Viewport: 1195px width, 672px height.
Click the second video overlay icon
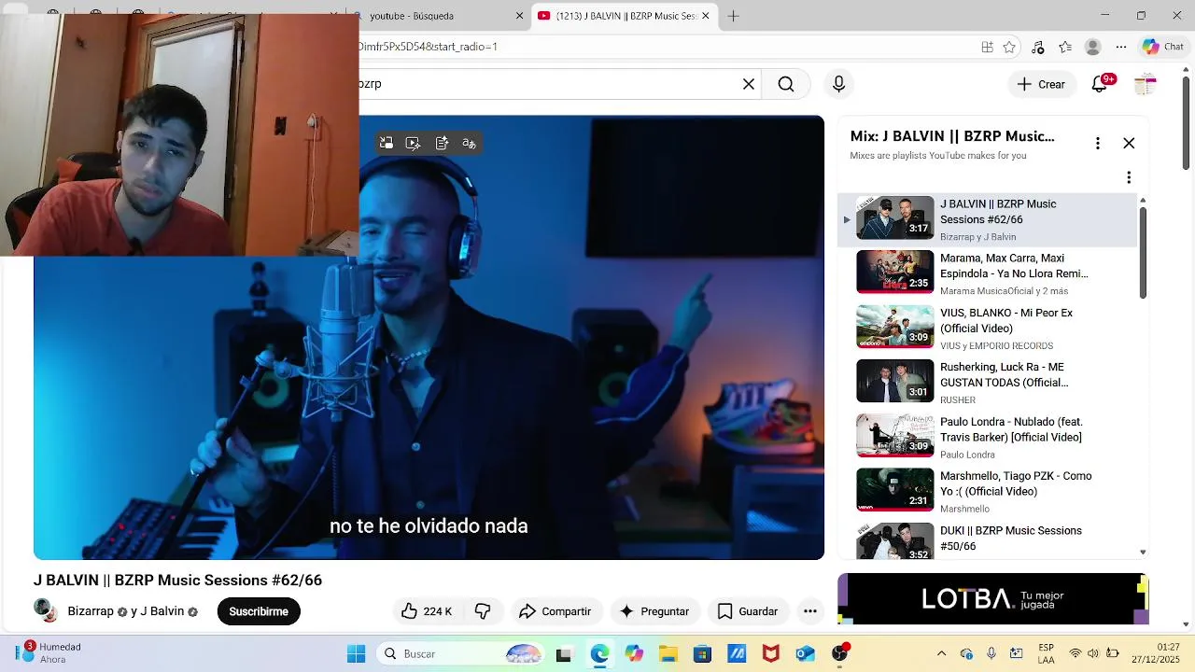[414, 143]
